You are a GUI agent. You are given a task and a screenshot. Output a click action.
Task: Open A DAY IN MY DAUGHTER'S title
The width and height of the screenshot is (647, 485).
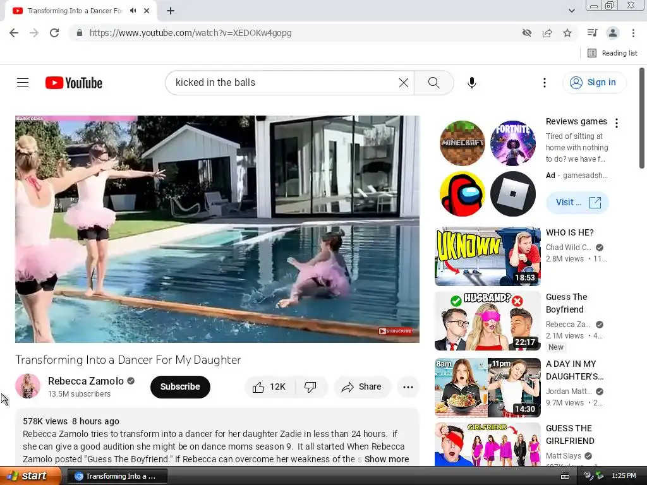574,370
